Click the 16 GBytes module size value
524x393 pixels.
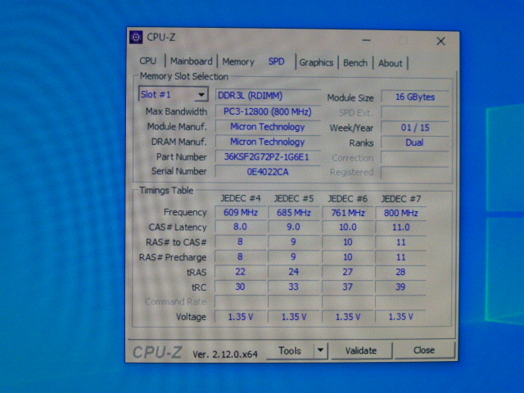(x=415, y=97)
